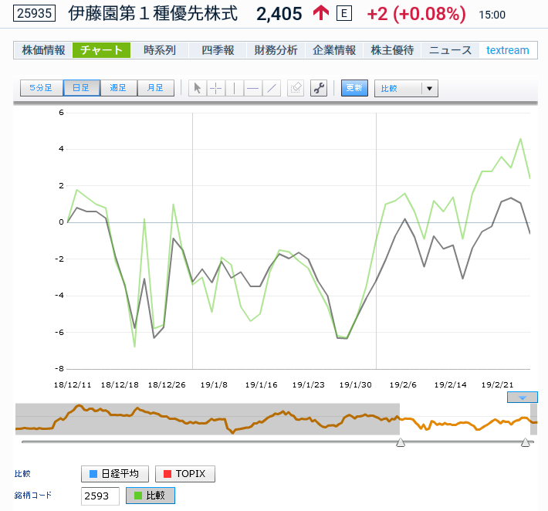This screenshot has width=548, height=511.
Task: Select the arrow pointer tool
Action: pos(198,88)
